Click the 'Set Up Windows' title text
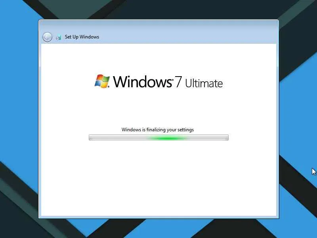This screenshot has height=238, width=317. click(82, 37)
